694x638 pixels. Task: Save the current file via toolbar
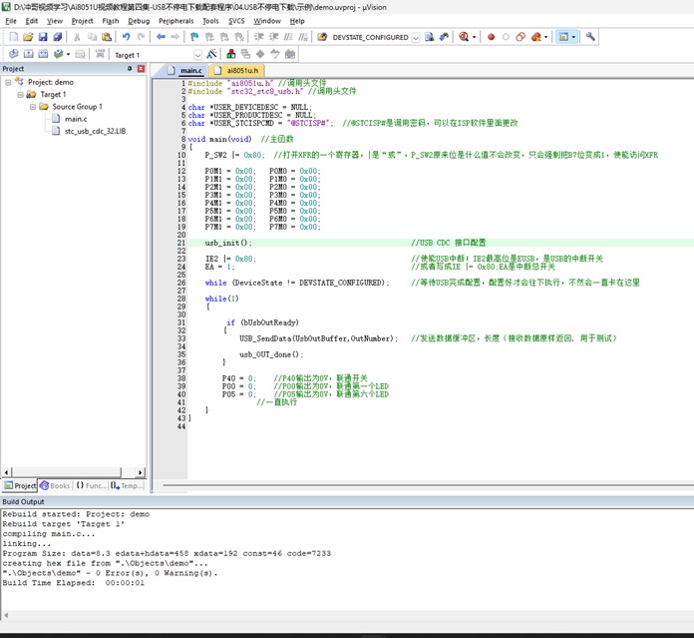(x=41, y=37)
